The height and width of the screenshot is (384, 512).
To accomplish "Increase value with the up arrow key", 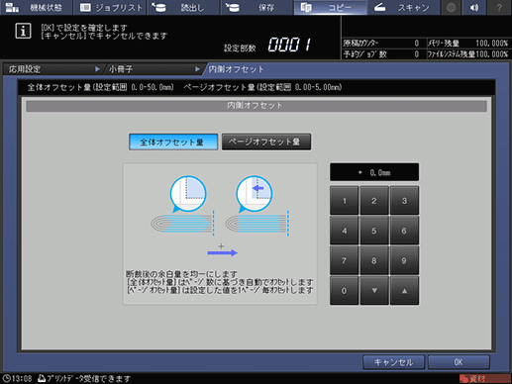I will tap(404, 291).
